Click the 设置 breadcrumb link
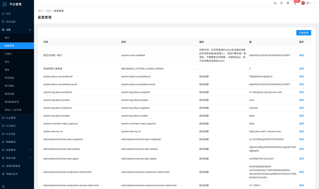The width and height of the screenshot is (319, 189). (48, 11)
